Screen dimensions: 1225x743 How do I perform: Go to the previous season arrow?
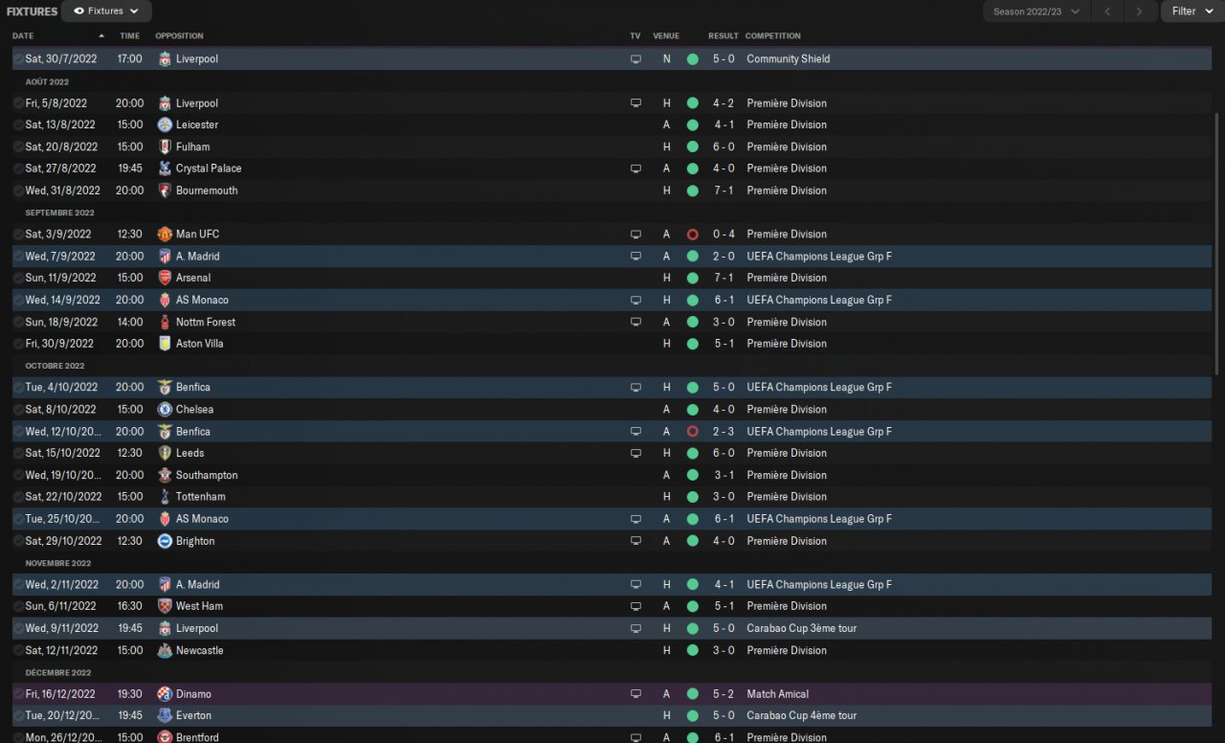point(1107,11)
